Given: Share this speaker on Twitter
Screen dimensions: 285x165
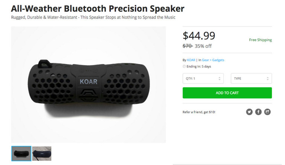Looking at the screenshot, I should click(249, 111).
